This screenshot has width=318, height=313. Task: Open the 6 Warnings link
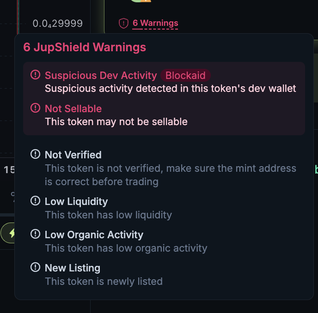click(155, 23)
